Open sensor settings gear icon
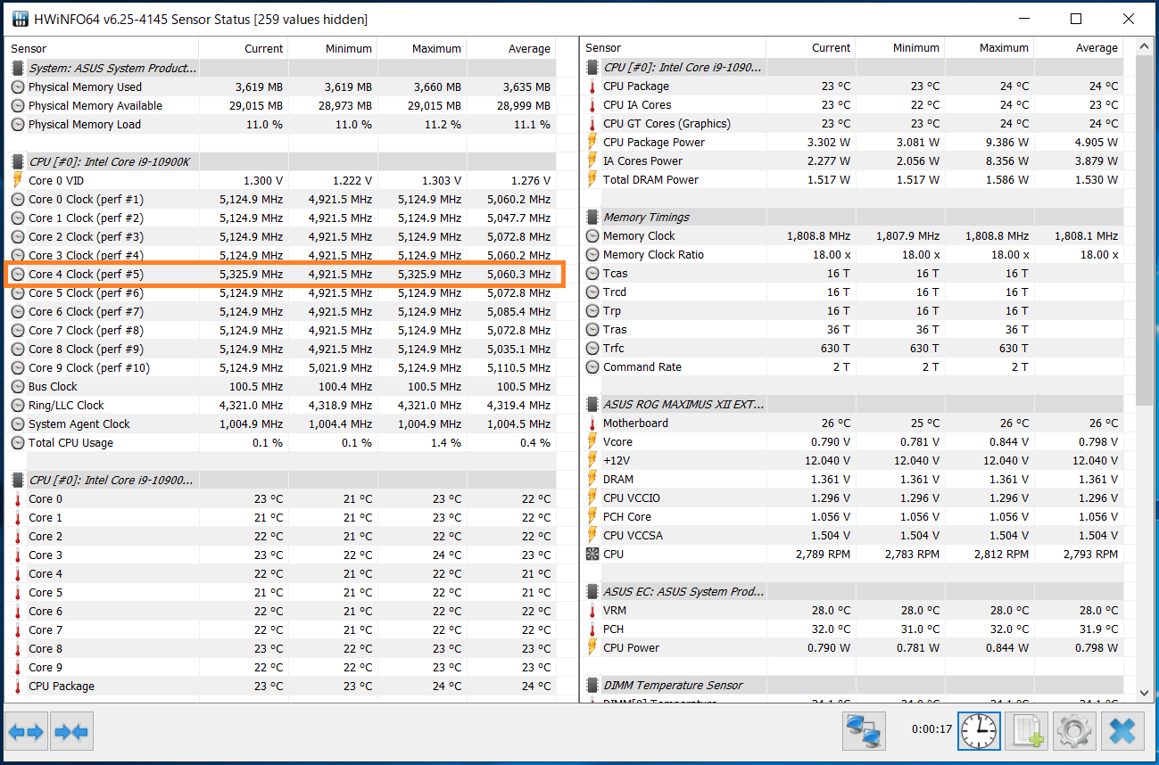Screen dimensions: 1159x765 (1074, 732)
